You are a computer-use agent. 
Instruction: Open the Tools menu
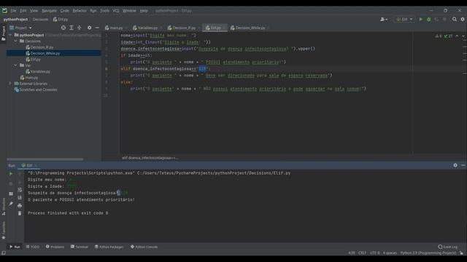(x=104, y=11)
